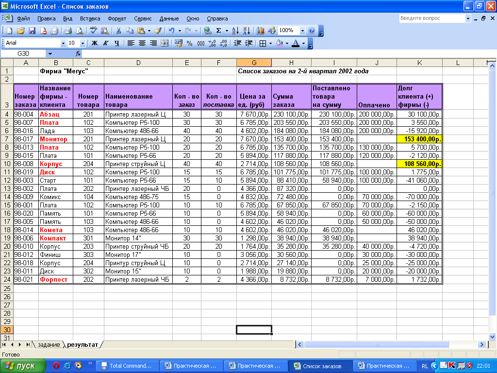497x373 pixels.
Task: Jump to the last sheet tab arrow
Action: (x=28, y=344)
